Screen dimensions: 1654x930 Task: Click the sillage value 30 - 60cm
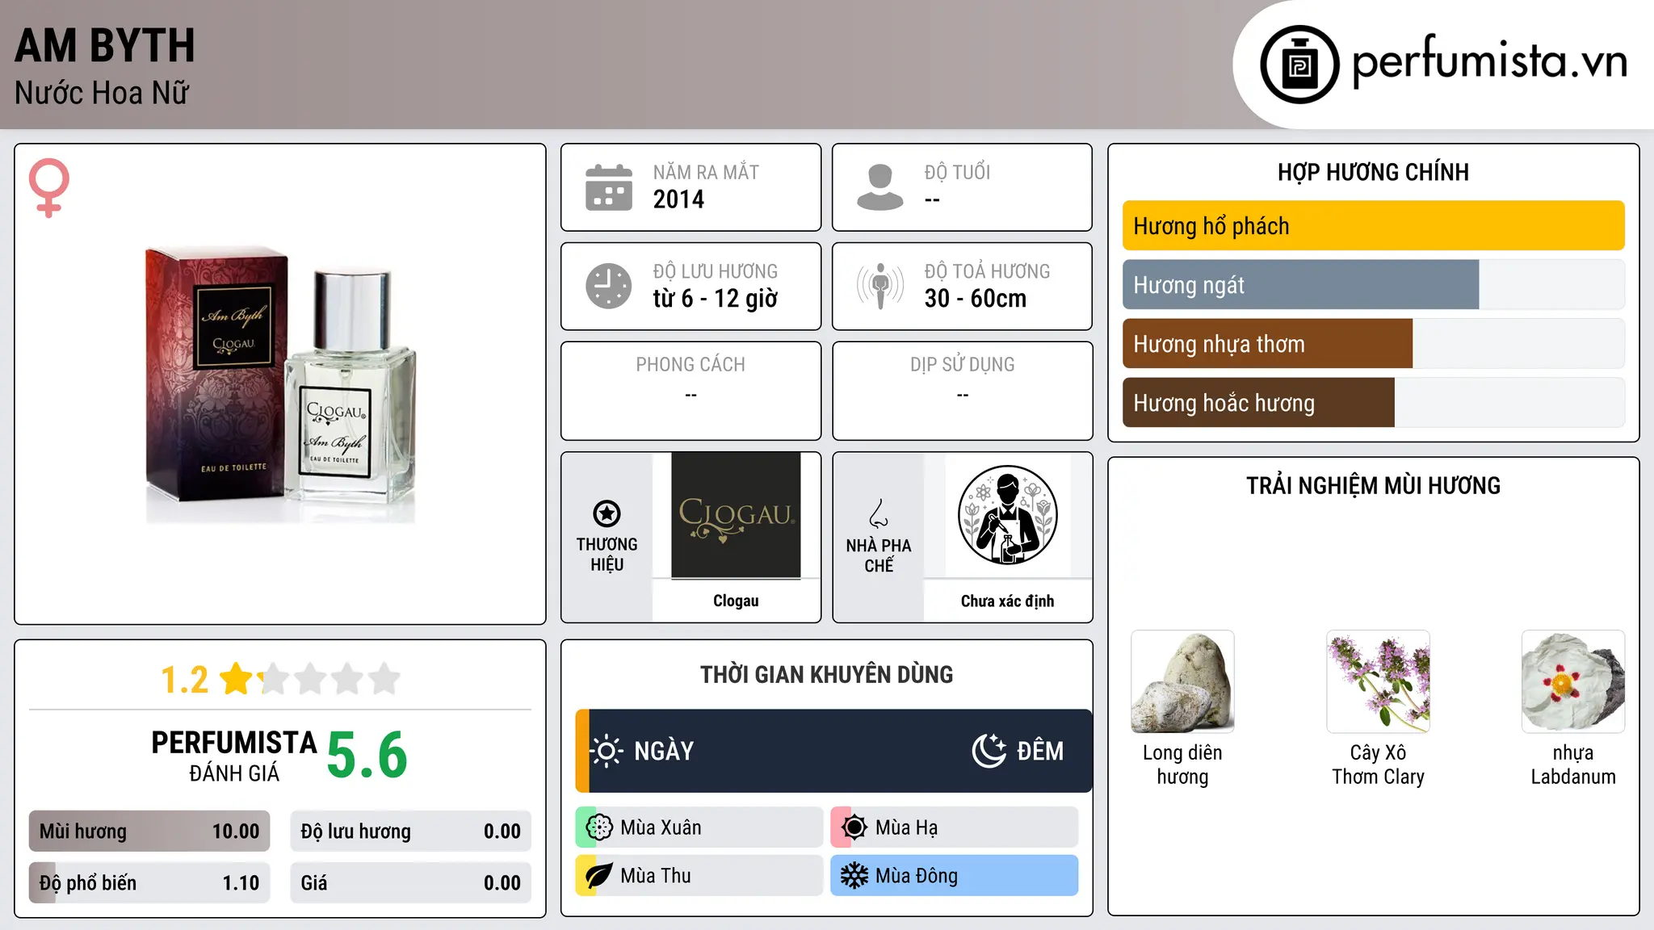tap(976, 299)
